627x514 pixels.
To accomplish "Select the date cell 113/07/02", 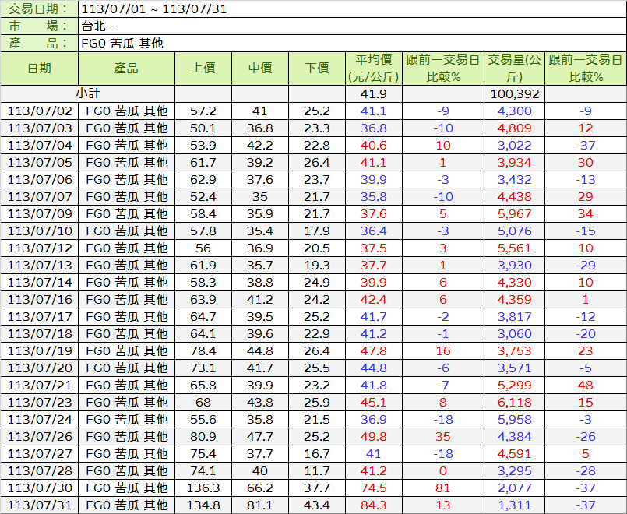I will 40,111.
